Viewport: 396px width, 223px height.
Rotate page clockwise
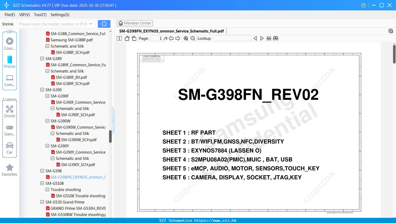click(x=134, y=38)
